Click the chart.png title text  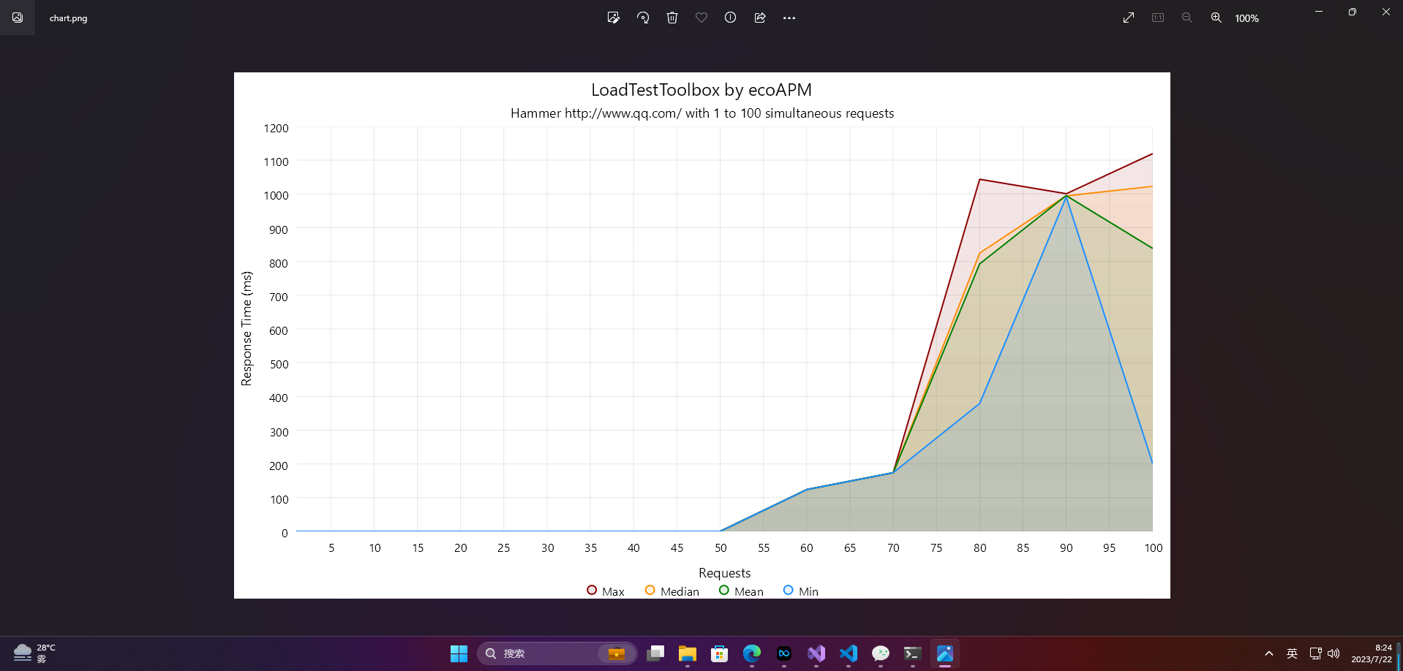[69, 18]
